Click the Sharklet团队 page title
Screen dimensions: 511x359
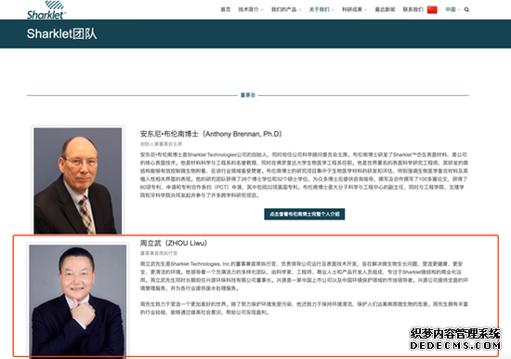[61, 33]
